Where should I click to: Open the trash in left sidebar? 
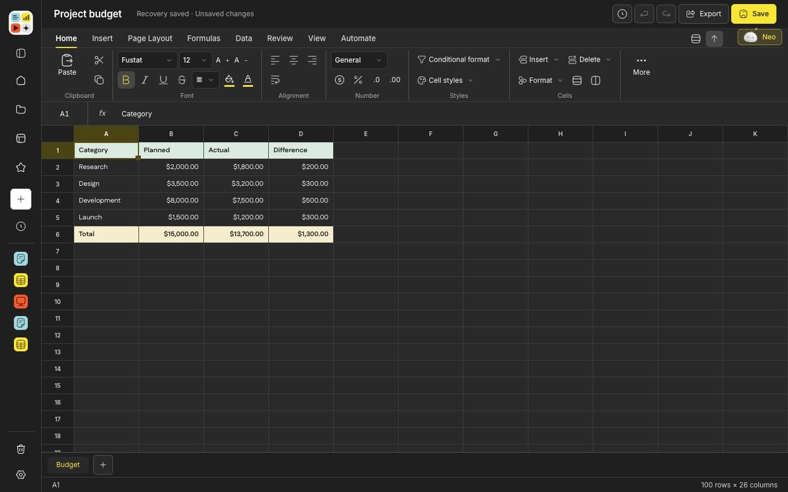click(21, 449)
